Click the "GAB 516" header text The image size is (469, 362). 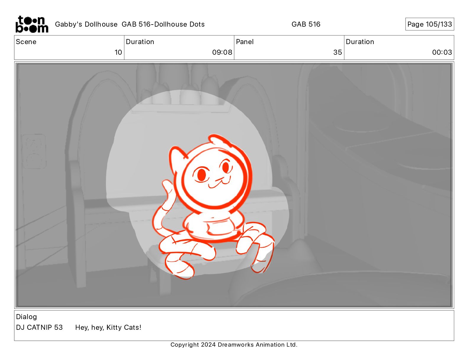click(x=306, y=24)
